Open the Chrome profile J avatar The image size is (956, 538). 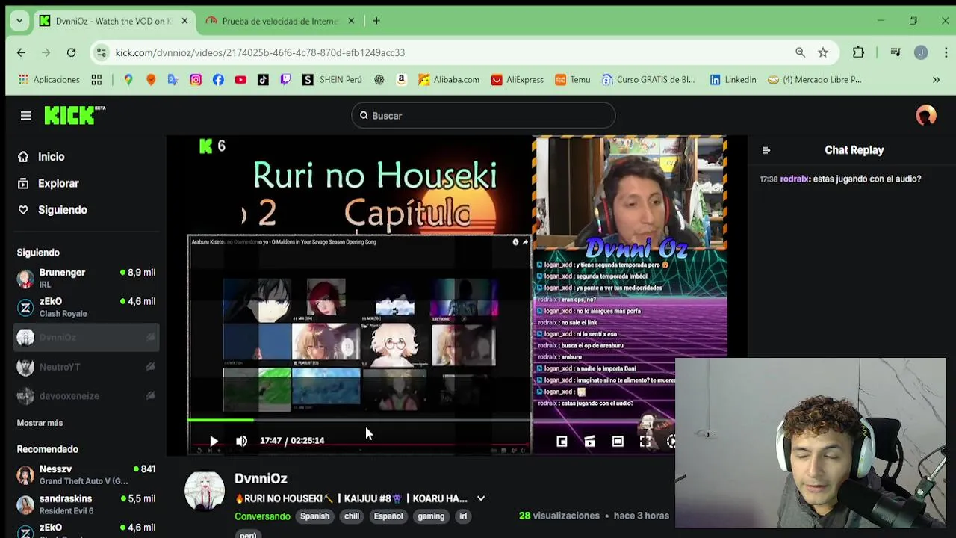click(x=921, y=52)
